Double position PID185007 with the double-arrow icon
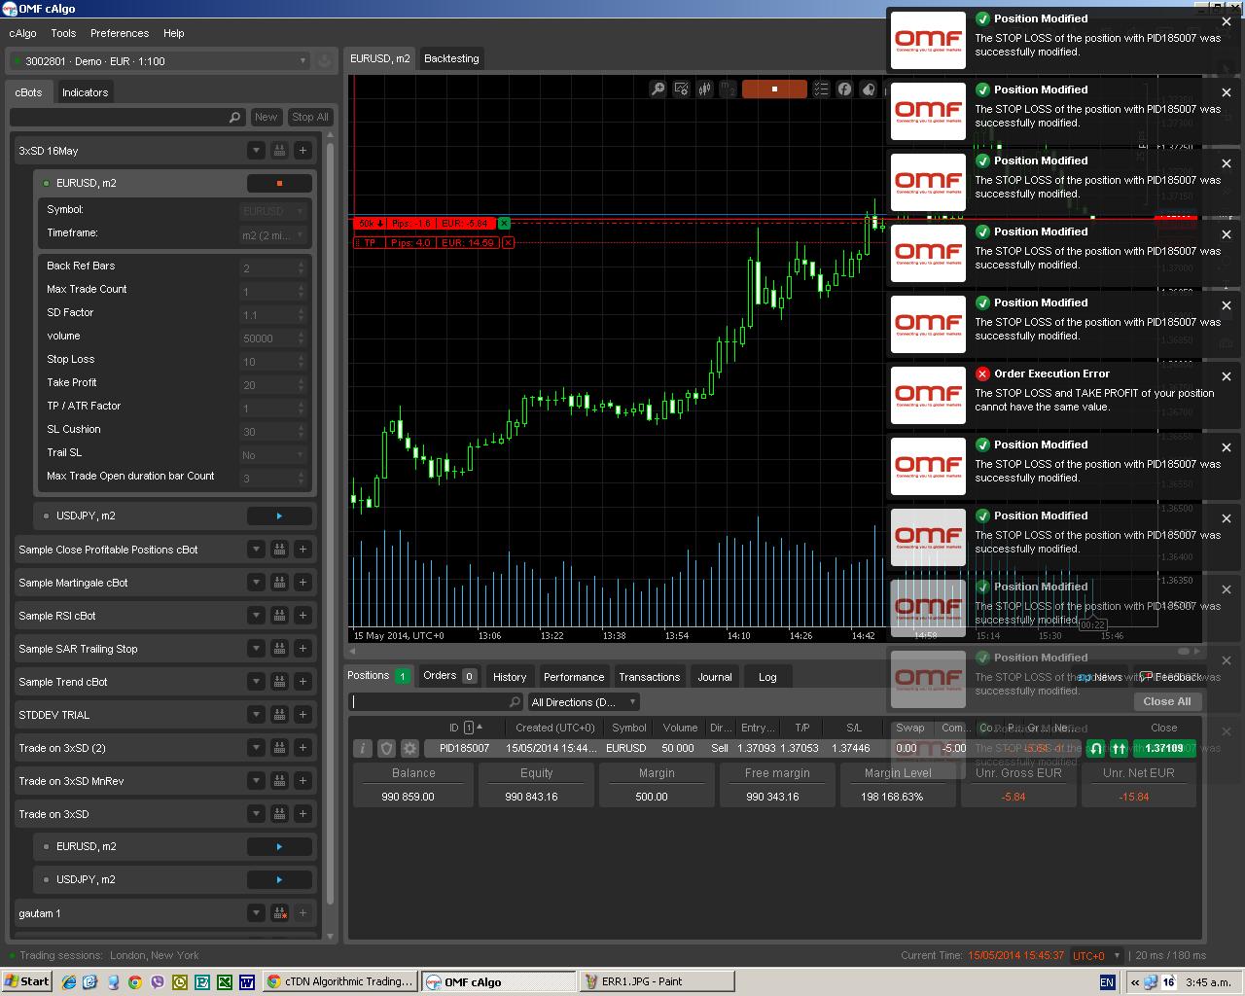1245x996 pixels. (1119, 748)
